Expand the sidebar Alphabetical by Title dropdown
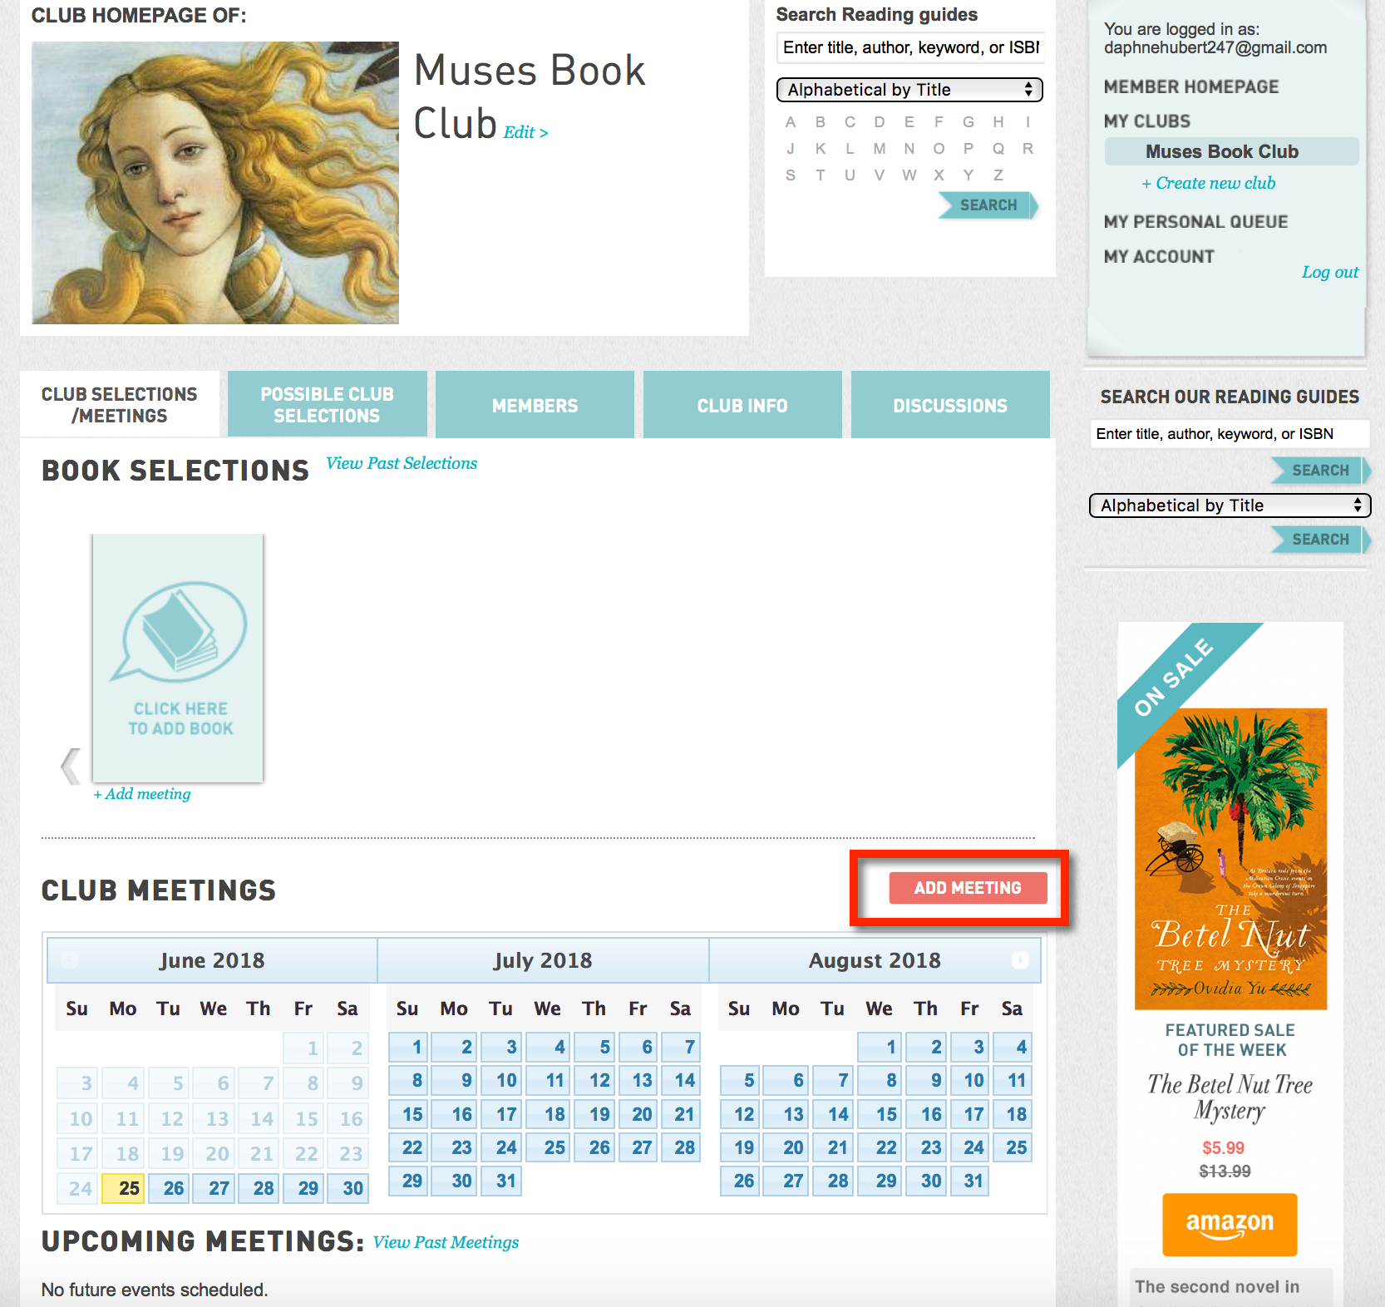 (x=1229, y=506)
